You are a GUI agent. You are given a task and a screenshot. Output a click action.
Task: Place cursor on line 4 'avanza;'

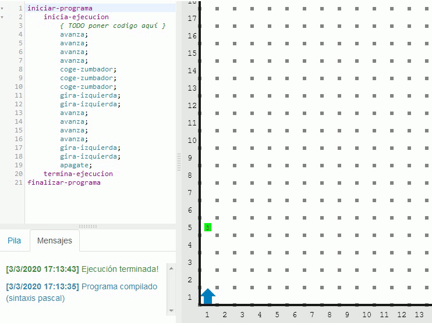point(74,34)
